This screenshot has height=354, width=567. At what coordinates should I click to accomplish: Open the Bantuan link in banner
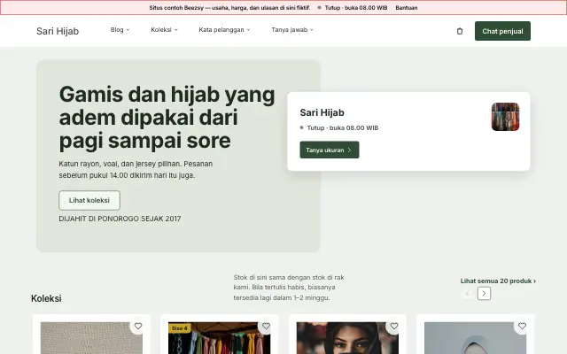407,8
